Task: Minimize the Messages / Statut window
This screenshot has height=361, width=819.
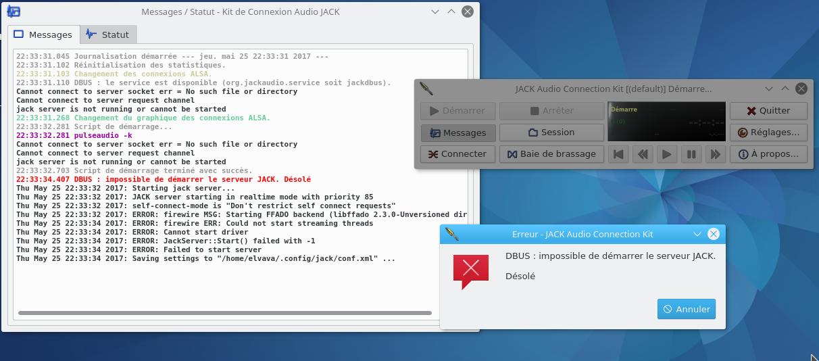Action: (x=435, y=11)
